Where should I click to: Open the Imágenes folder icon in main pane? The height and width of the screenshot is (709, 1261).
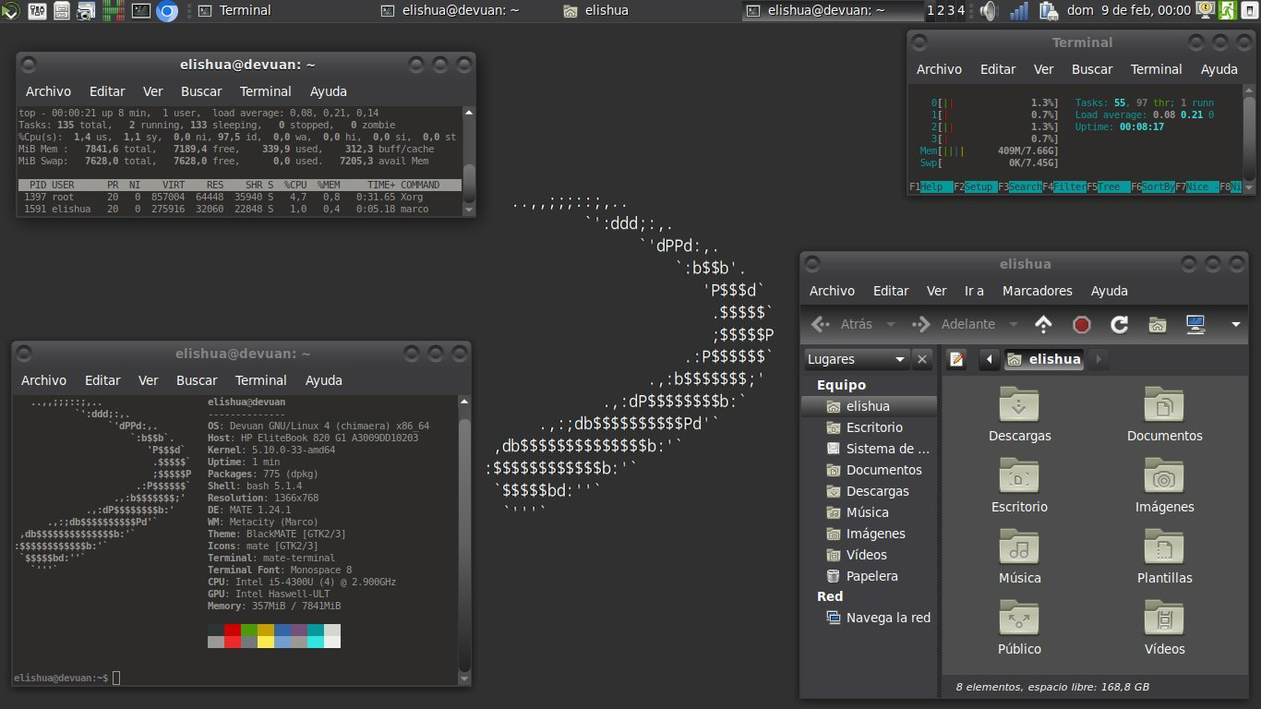coord(1164,475)
